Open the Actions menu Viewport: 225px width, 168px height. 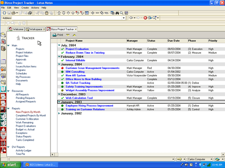[35, 8]
